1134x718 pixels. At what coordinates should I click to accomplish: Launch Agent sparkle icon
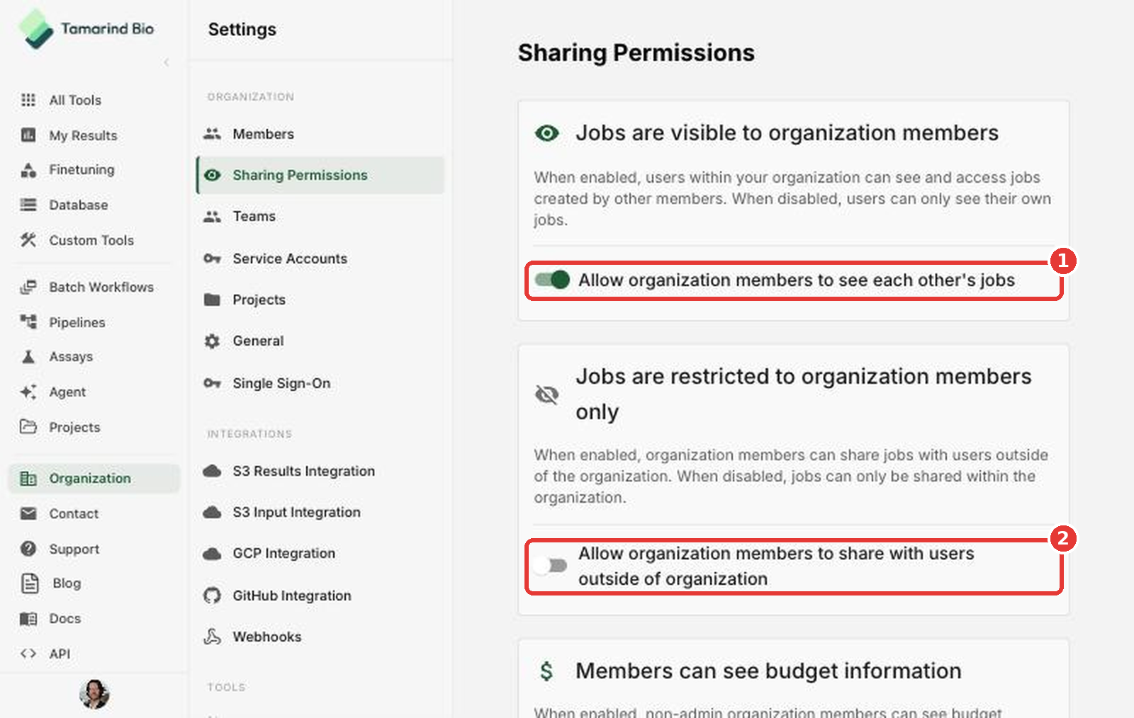[x=28, y=392]
